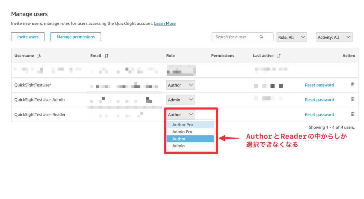Viewport: 364px width, 199px height.
Task: Click the Username column header
Action: click(24, 56)
